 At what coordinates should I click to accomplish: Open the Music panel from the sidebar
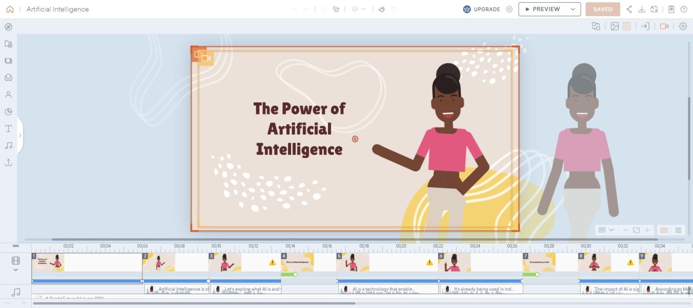[x=8, y=145]
